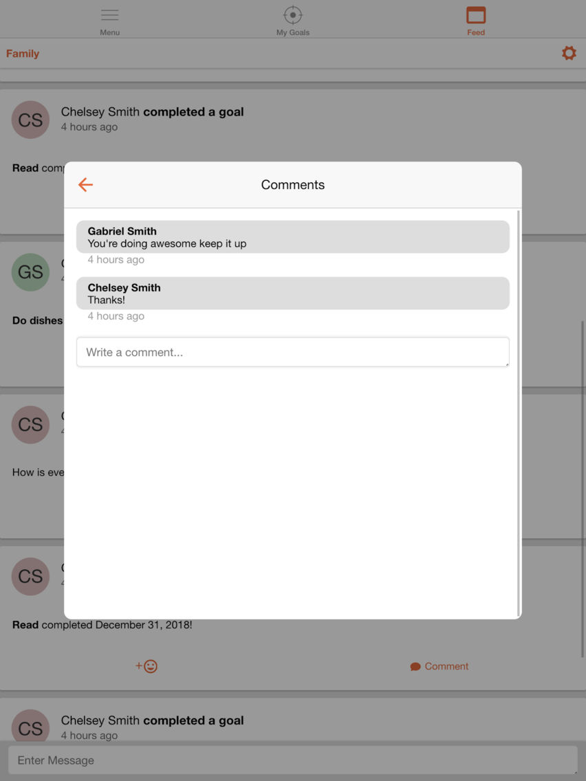Click the Enter Message field
The width and height of the screenshot is (586, 781).
(x=293, y=760)
